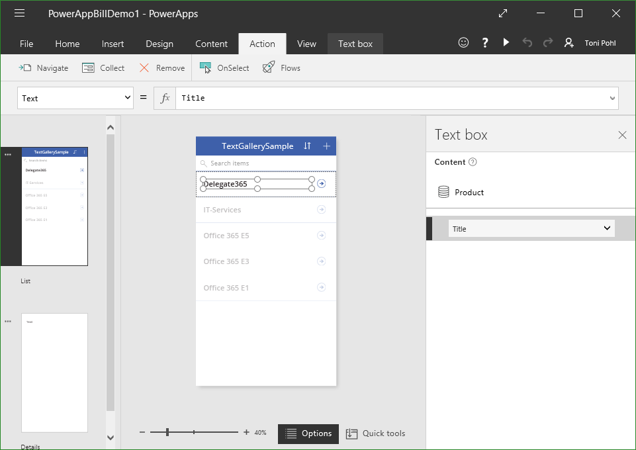This screenshot has width=636, height=450.
Task: Click the hamburger menu icon
Action: tap(19, 13)
